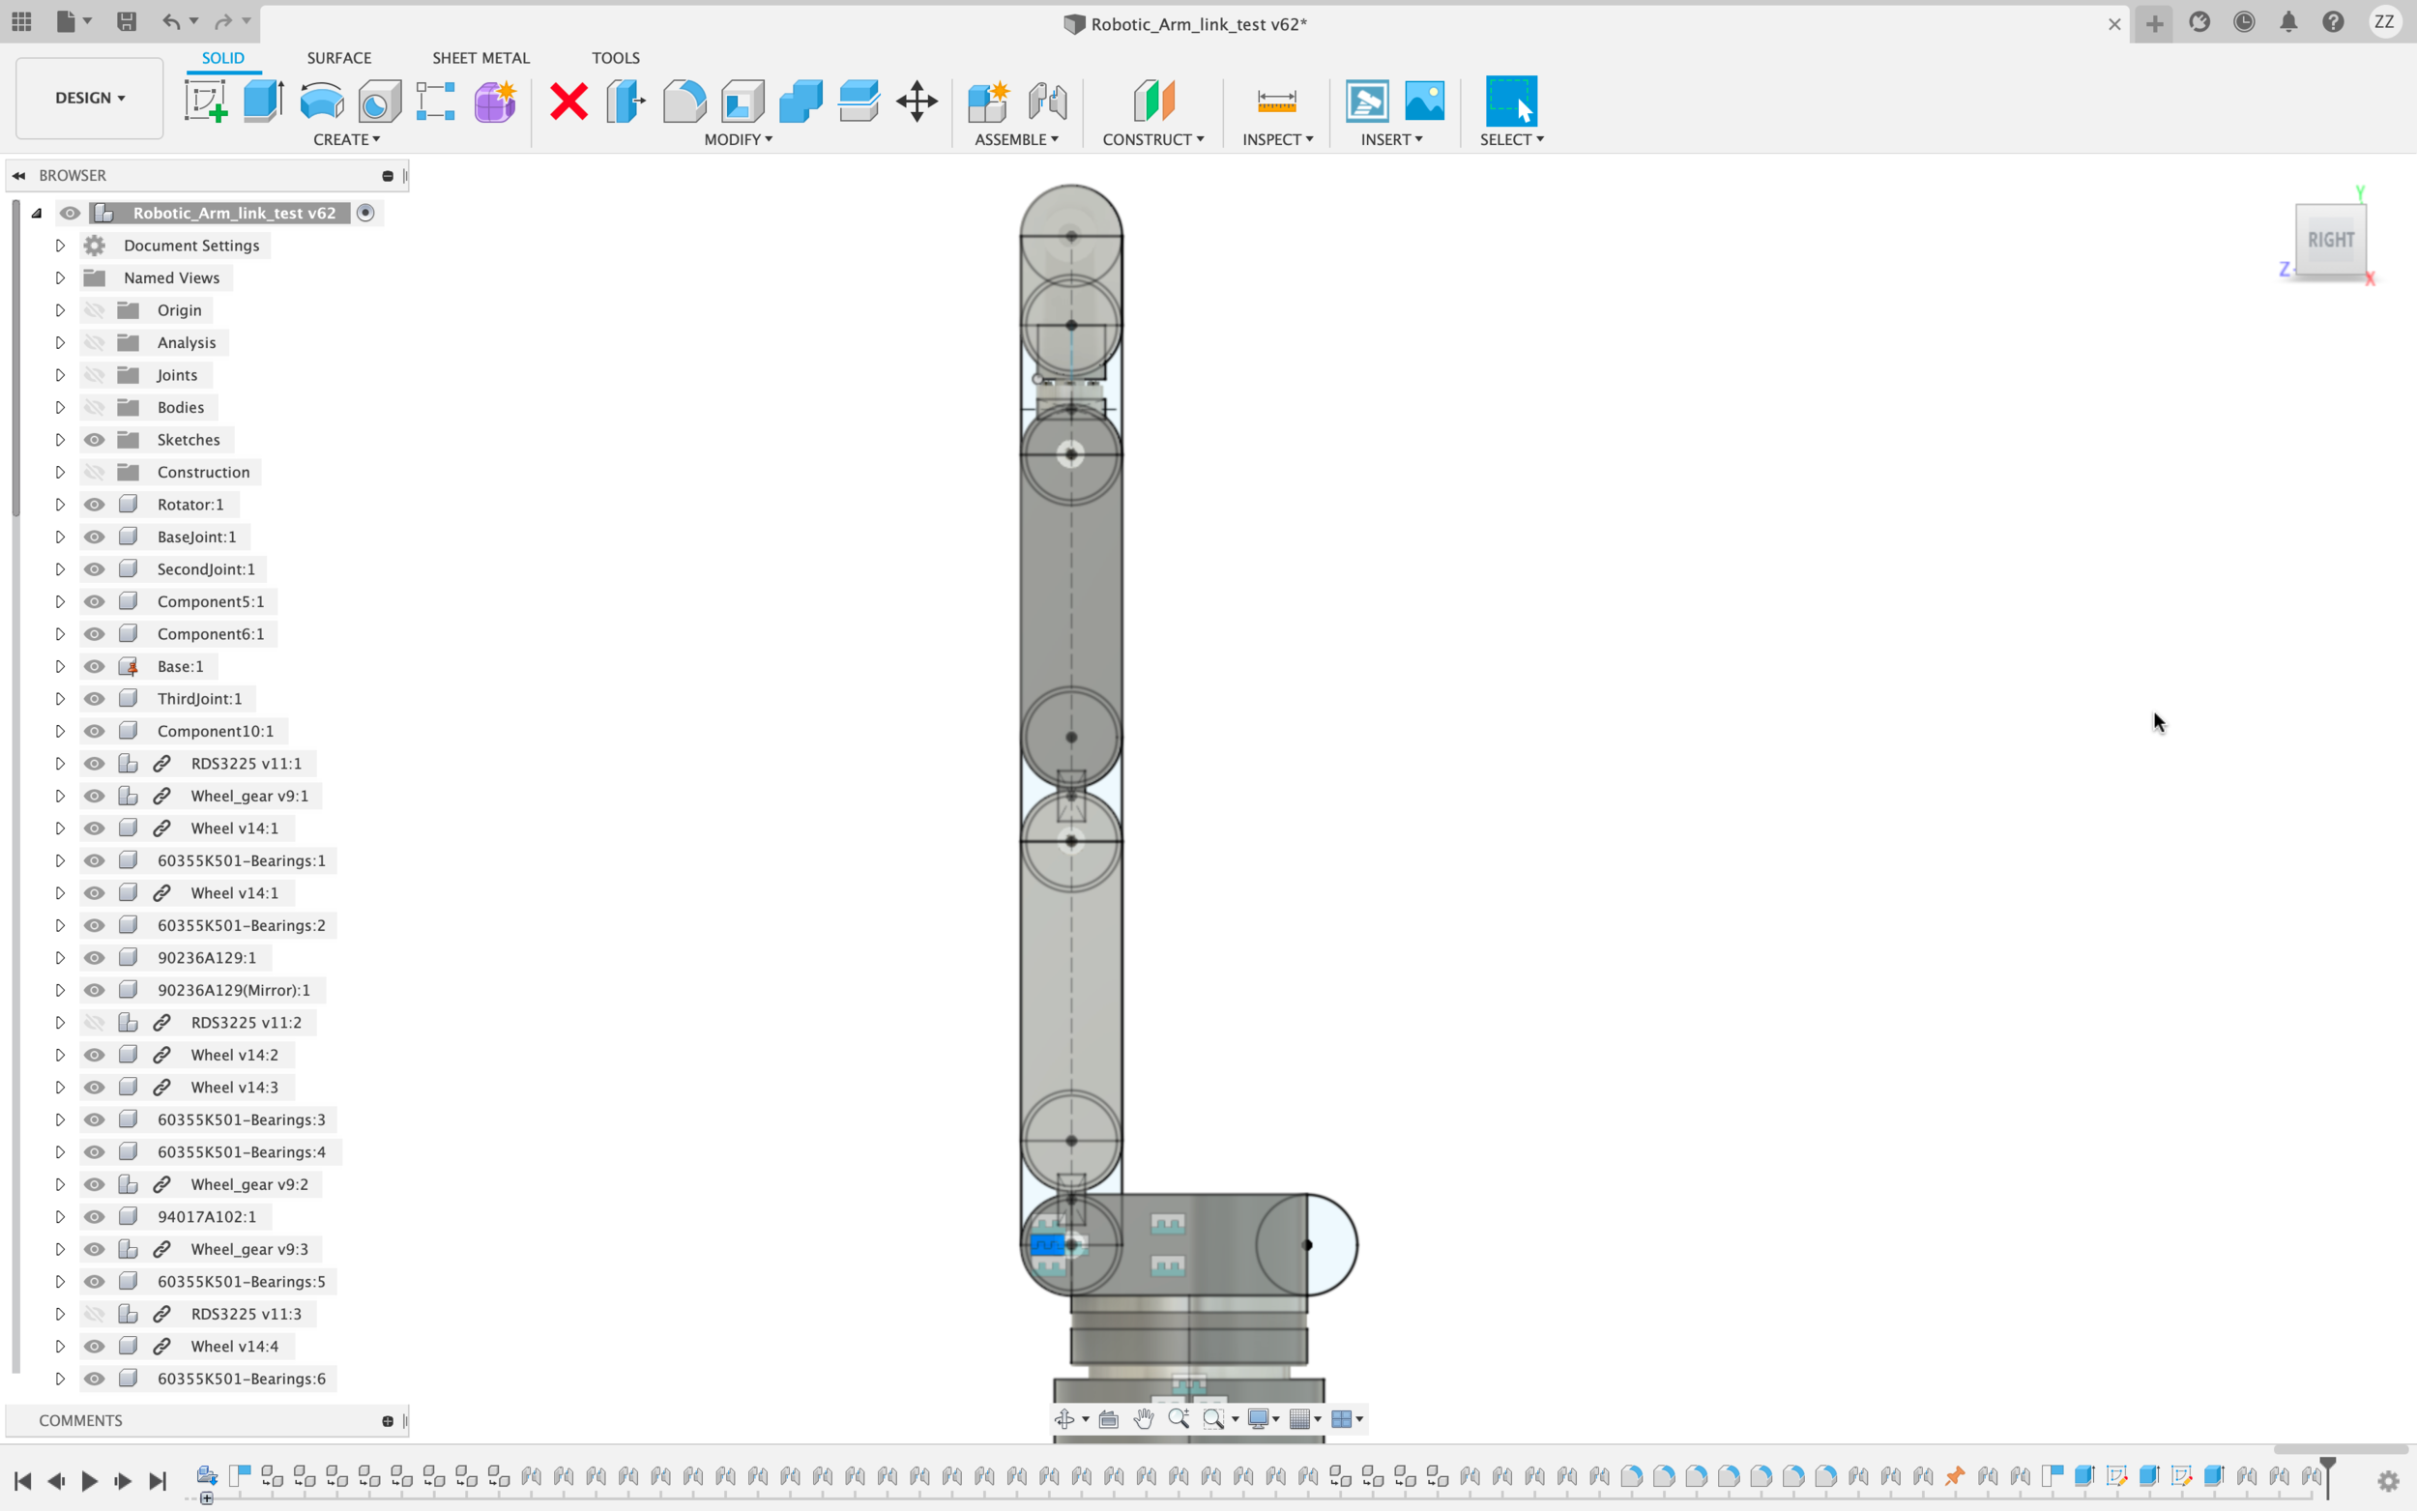The width and height of the screenshot is (2417, 1511).
Task: Click the Measure ruler icon
Action: pyautogui.click(x=1276, y=101)
